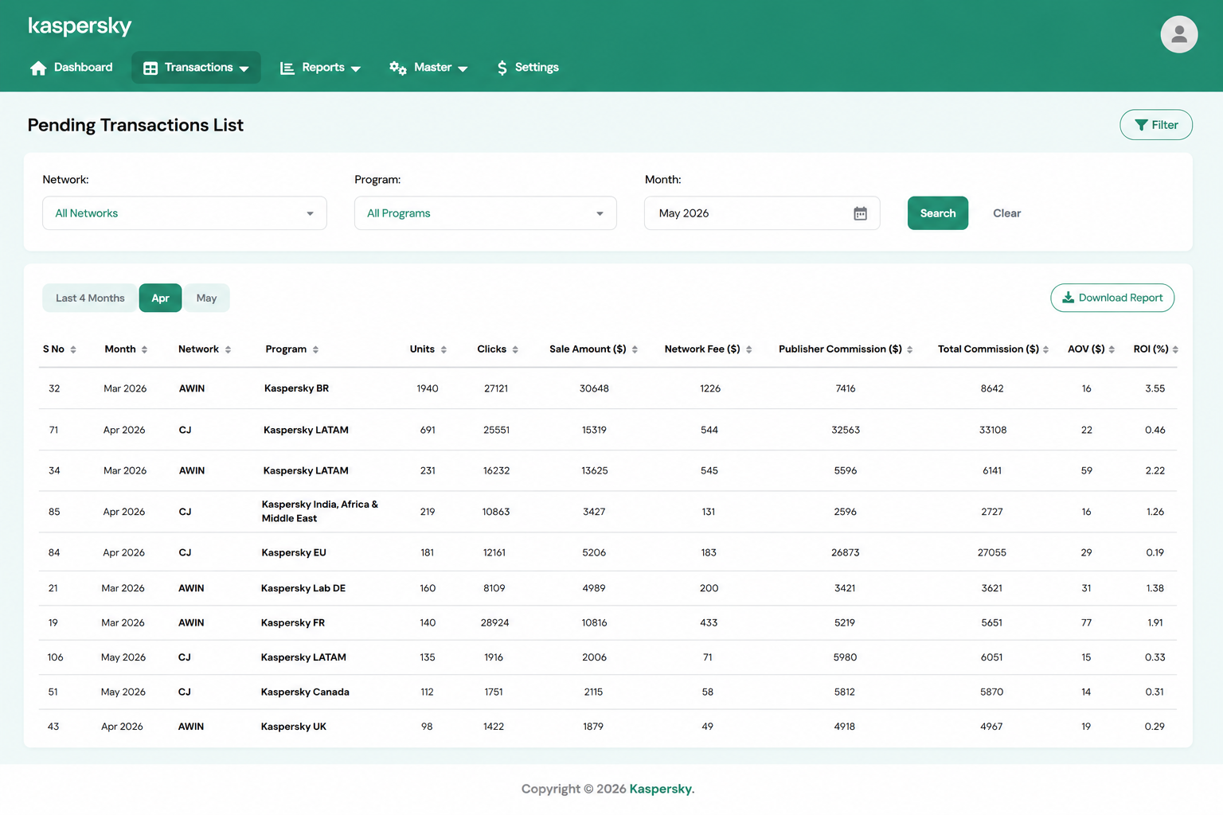The width and height of the screenshot is (1223, 815).
Task: Follow the Kaspersky footer link
Action: [x=661, y=789]
